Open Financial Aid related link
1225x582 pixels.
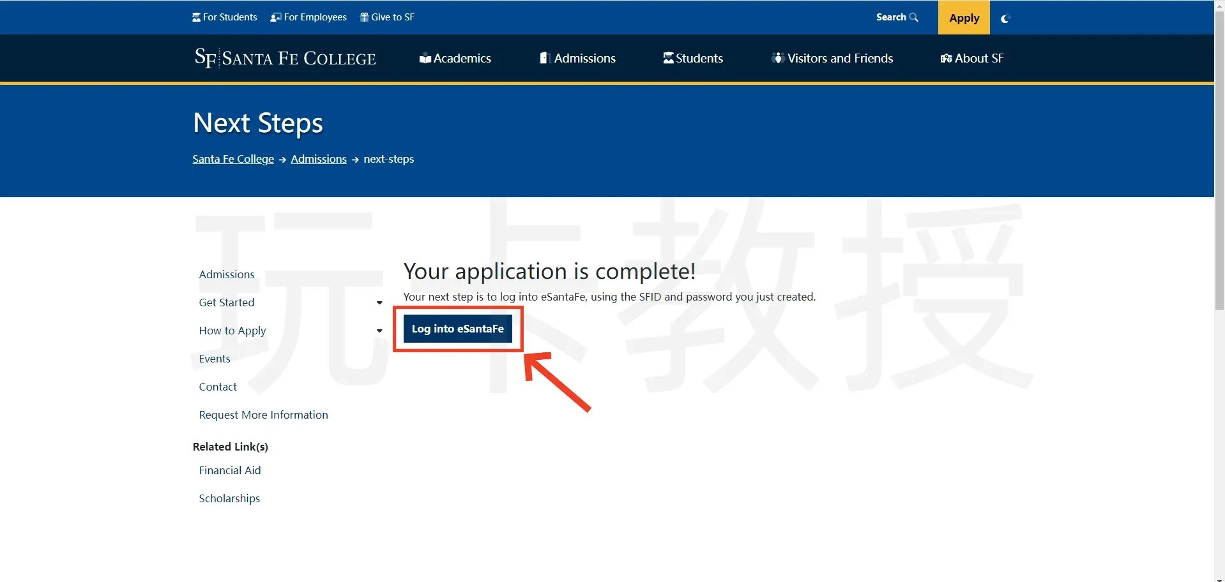tap(230, 470)
